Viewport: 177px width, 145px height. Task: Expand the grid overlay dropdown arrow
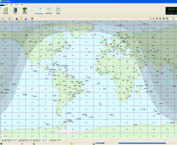click(13, 19)
